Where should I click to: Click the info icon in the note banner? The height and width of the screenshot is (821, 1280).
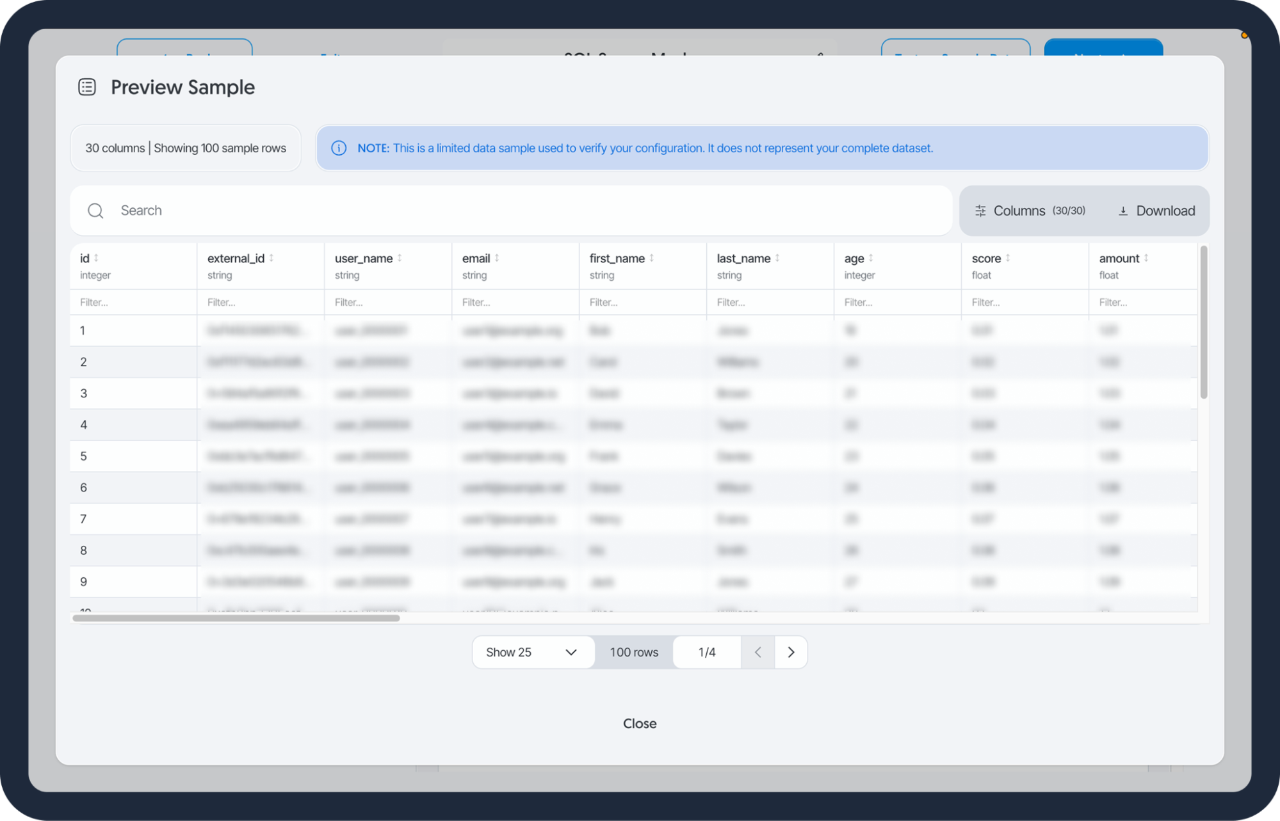tap(339, 148)
